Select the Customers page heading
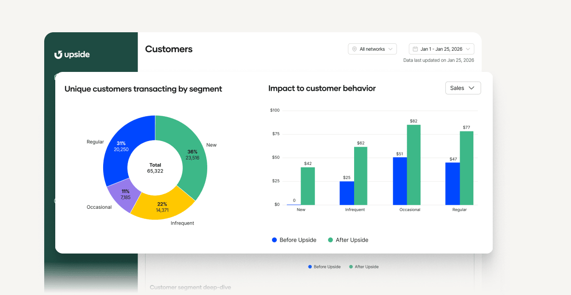Screen dimensions: 571x295 [x=169, y=49]
